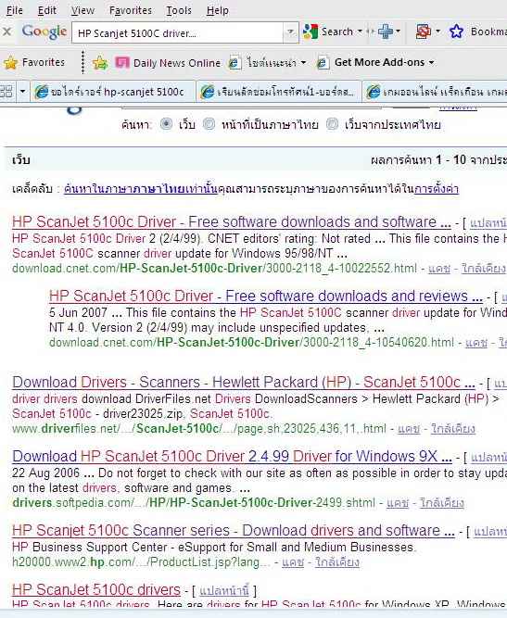Screen dimensions: 507x618
Task: Select the เว็บ search radio button
Action: tap(166, 124)
